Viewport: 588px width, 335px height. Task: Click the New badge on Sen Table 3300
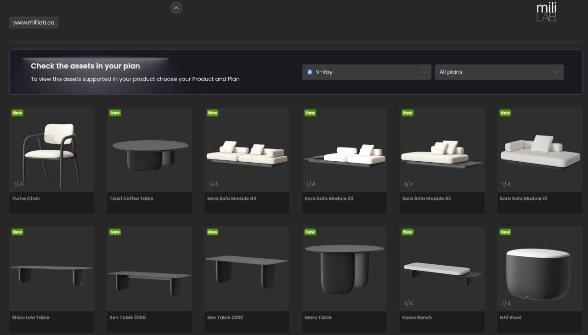tap(115, 232)
